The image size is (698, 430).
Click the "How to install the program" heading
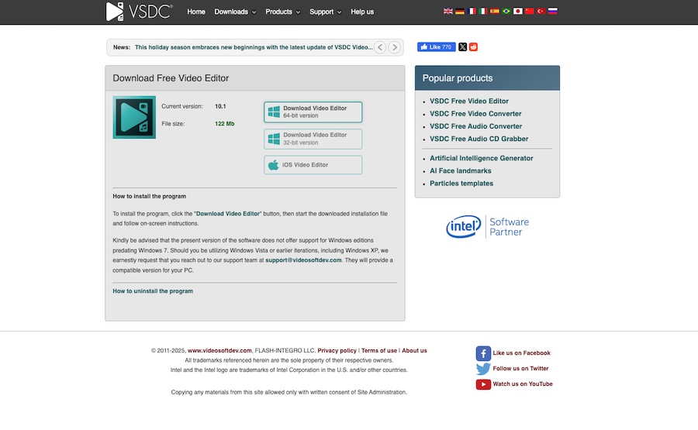coord(149,196)
